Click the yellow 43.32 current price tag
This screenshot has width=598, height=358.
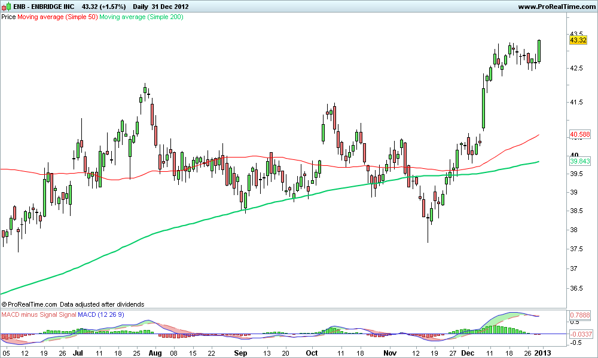tap(578, 40)
